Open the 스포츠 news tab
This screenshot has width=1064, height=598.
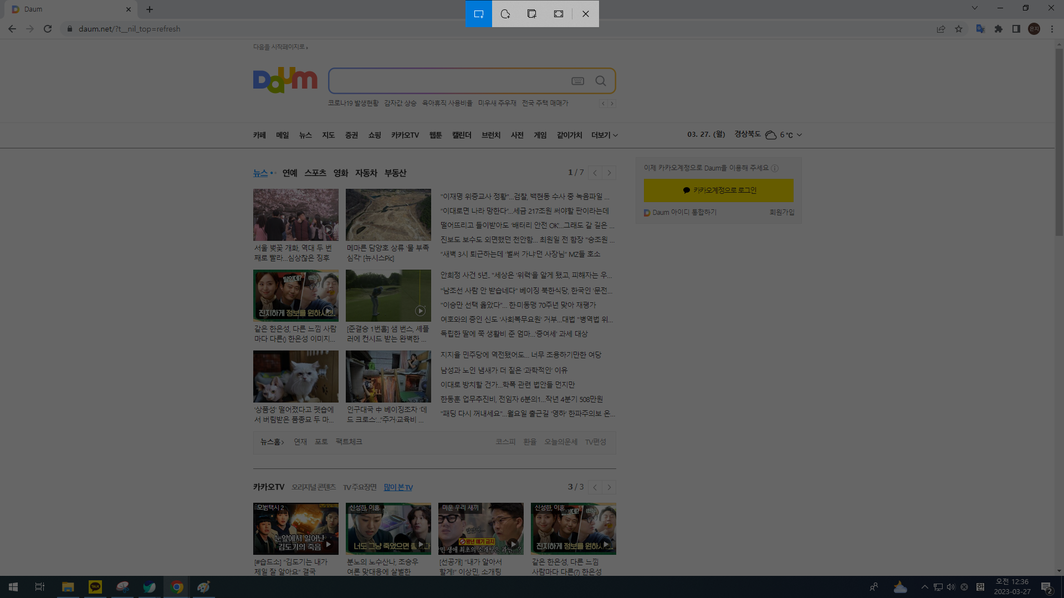[x=315, y=173]
